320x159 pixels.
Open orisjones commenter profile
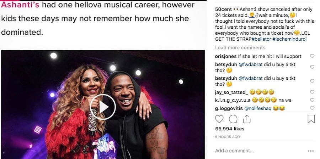coord(226,56)
